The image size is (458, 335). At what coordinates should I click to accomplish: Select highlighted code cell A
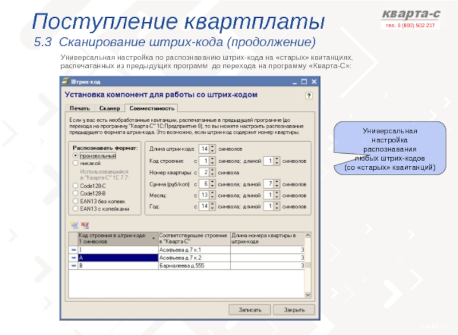click(x=118, y=258)
